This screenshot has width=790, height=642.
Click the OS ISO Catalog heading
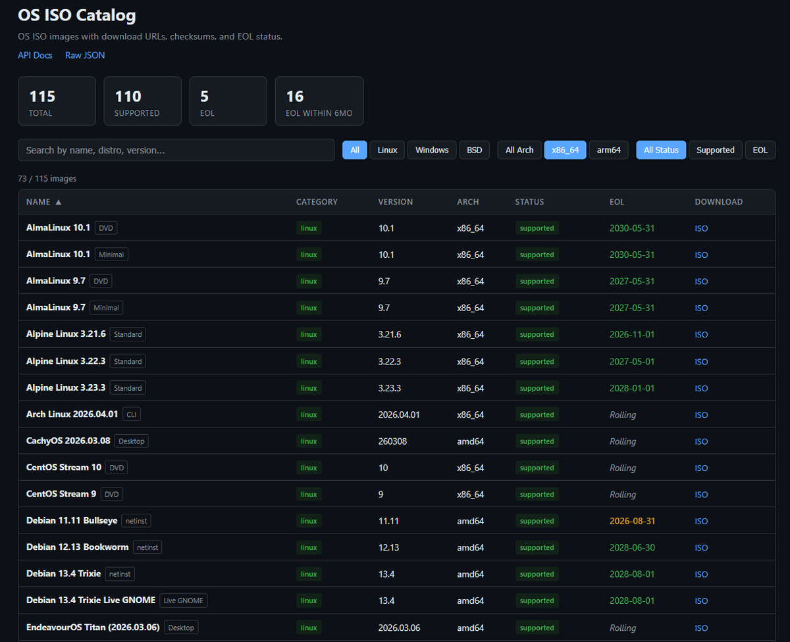(77, 14)
